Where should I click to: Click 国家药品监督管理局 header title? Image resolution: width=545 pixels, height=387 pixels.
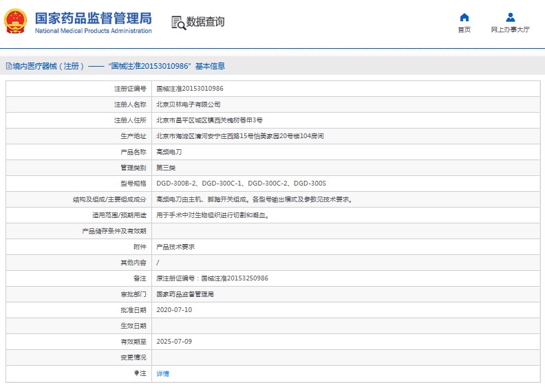93,18
